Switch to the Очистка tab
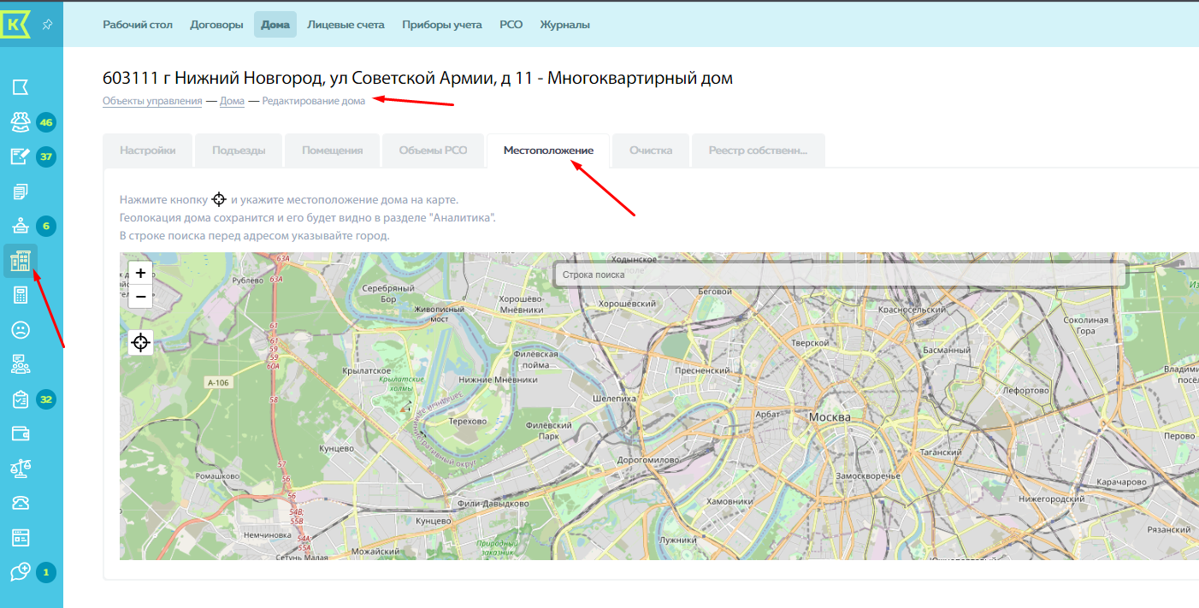This screenshot has width=1199, height=608. pyautogui.click(x=651, y=151)
